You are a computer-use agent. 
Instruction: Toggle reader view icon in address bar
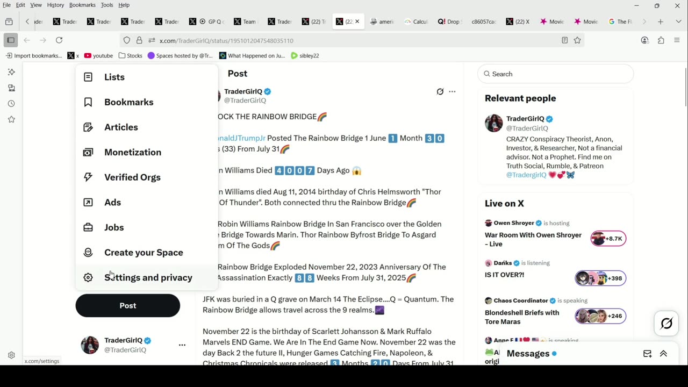[564, 40]
